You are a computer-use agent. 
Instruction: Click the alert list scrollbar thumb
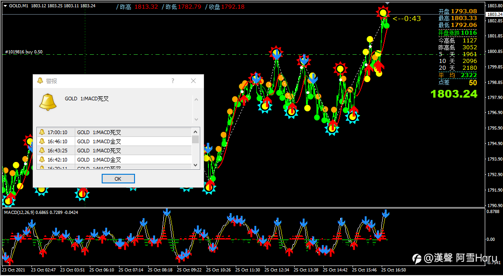[x=195, y=139]
